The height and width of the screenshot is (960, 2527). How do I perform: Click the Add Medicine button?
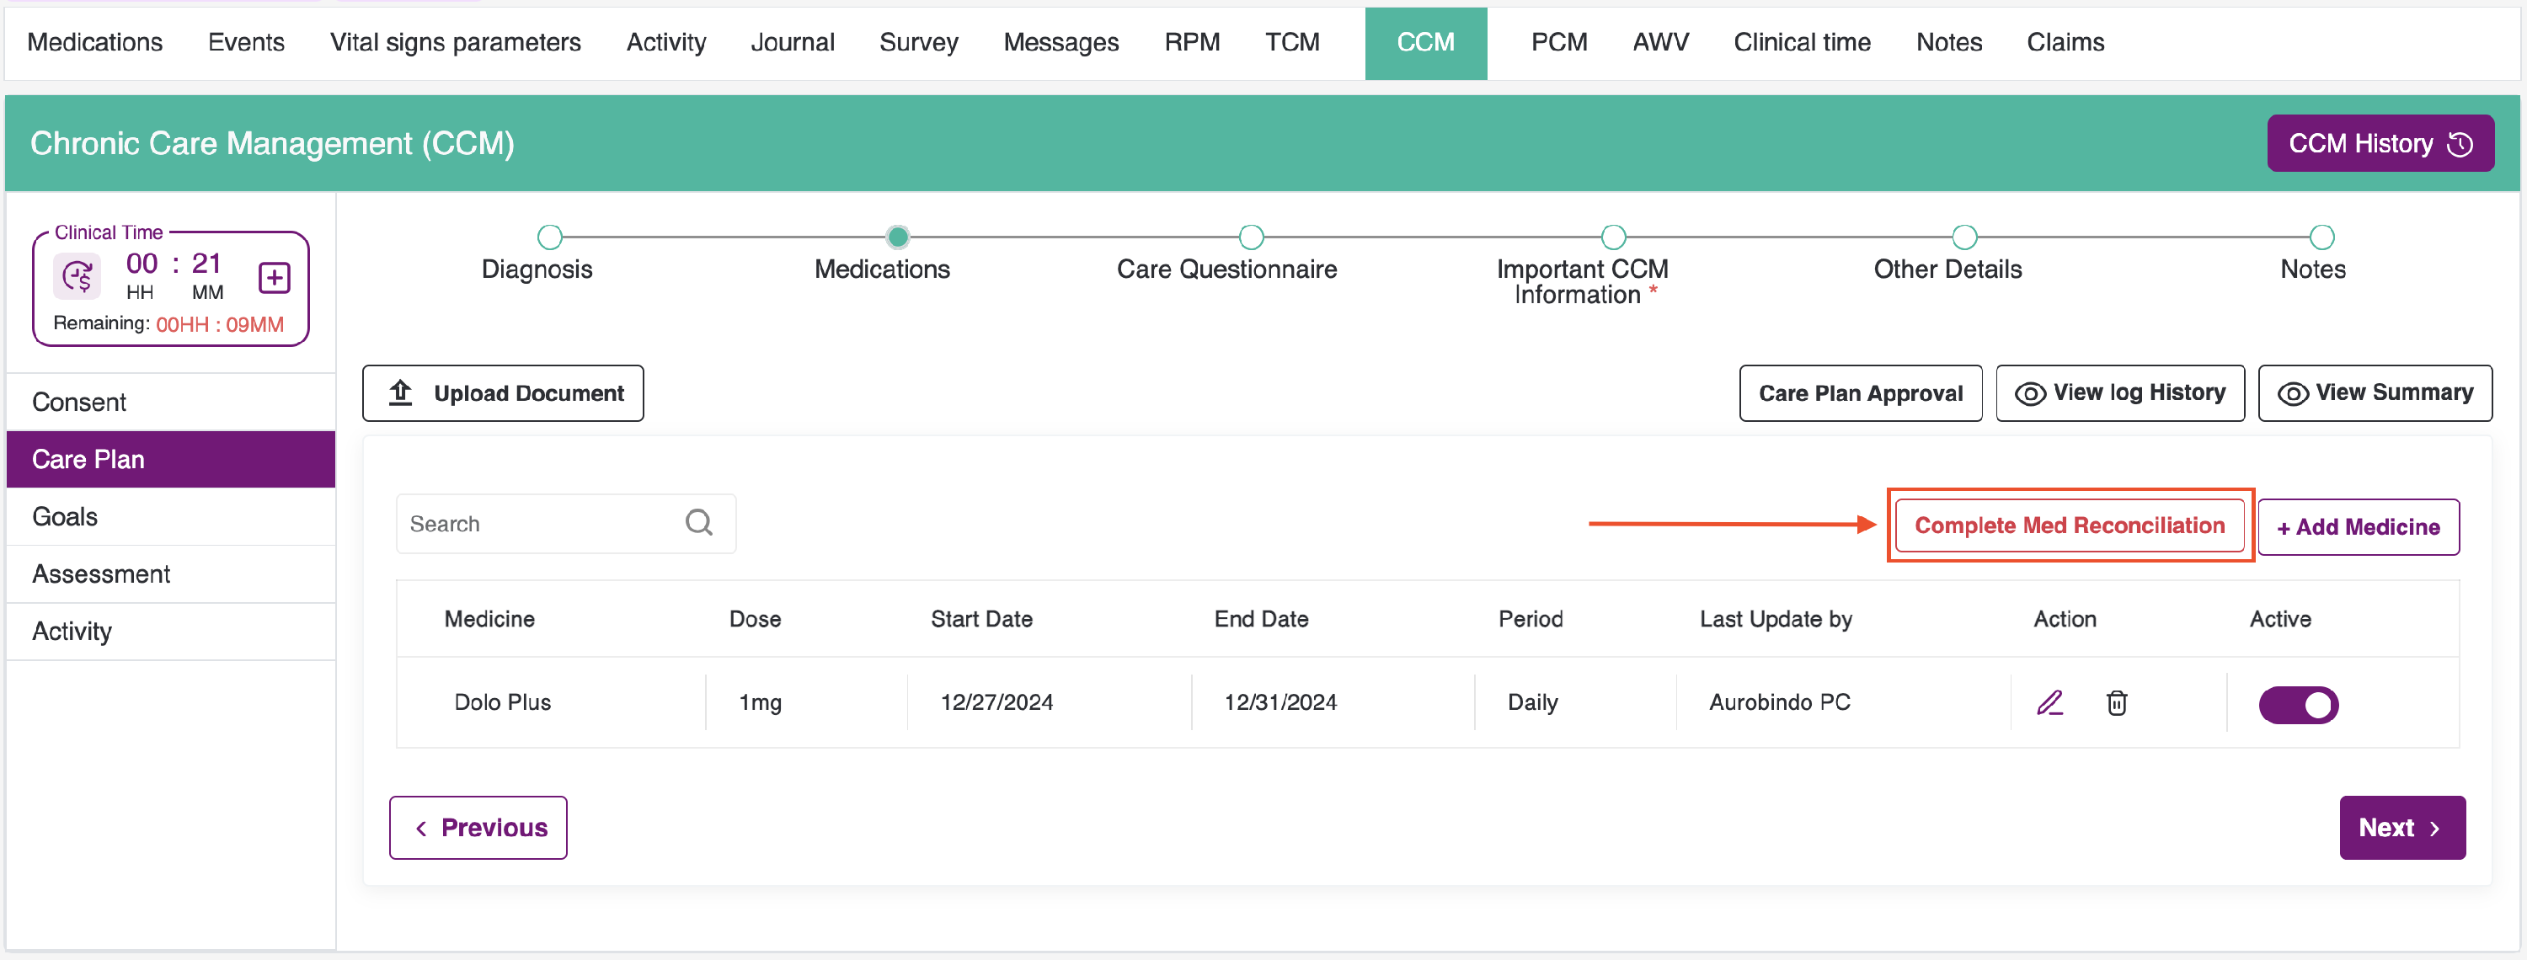[2358, 526]
